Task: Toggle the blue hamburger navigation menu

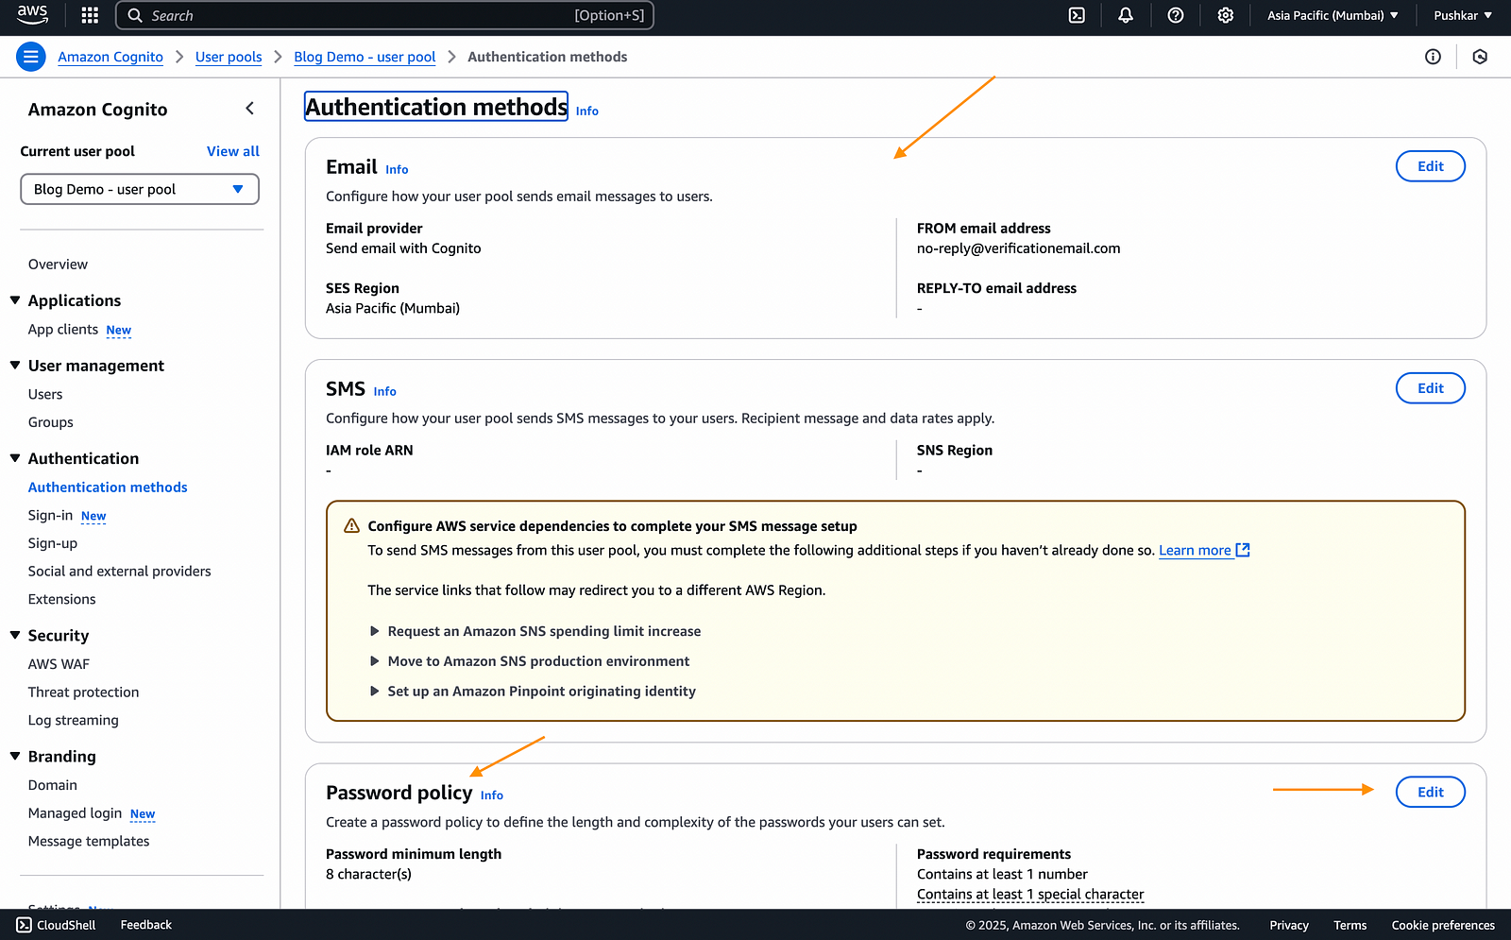Action: coord(31,57)
